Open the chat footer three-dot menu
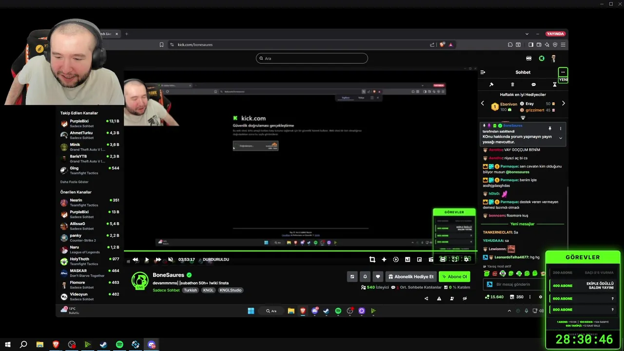 point(530,297)
